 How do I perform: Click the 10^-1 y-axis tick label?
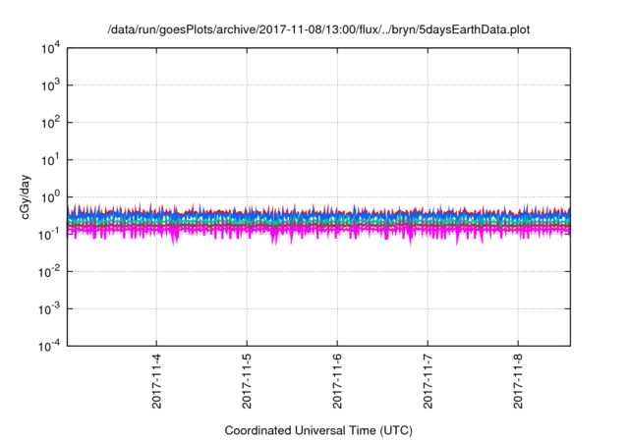49,235
